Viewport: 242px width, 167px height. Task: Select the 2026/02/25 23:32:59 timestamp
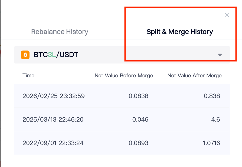[x=54, y=96]
